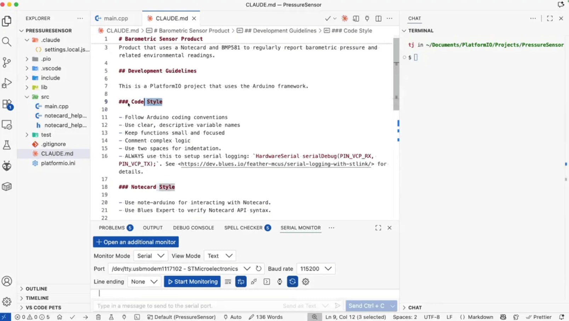569x321 pixels.
Task: Toggle the split editor layout
Action: (378, 18)
